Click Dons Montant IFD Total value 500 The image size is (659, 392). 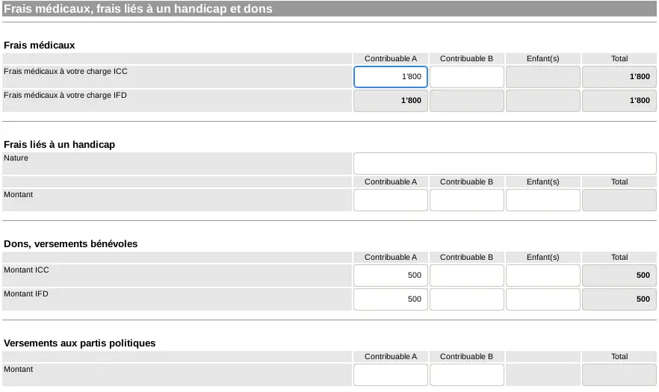point(619,299)
